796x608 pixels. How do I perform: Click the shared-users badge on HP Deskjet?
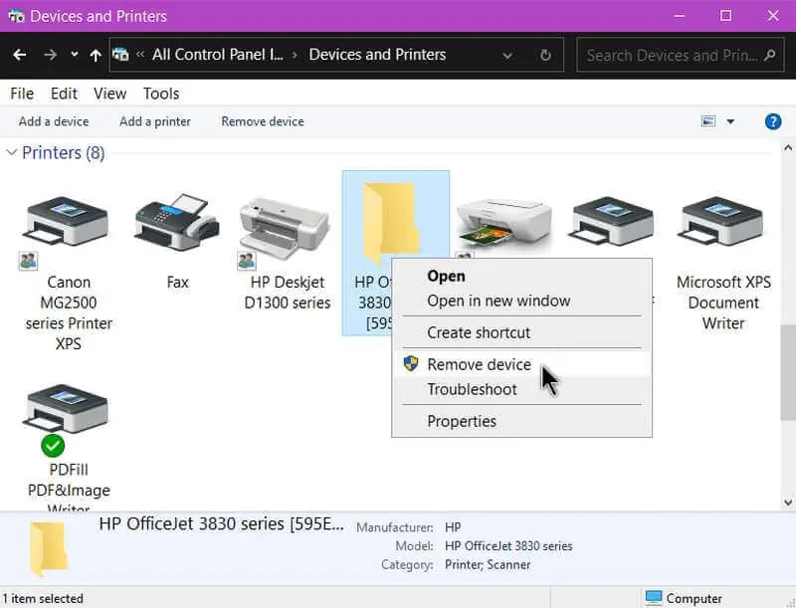click(247, 261)
